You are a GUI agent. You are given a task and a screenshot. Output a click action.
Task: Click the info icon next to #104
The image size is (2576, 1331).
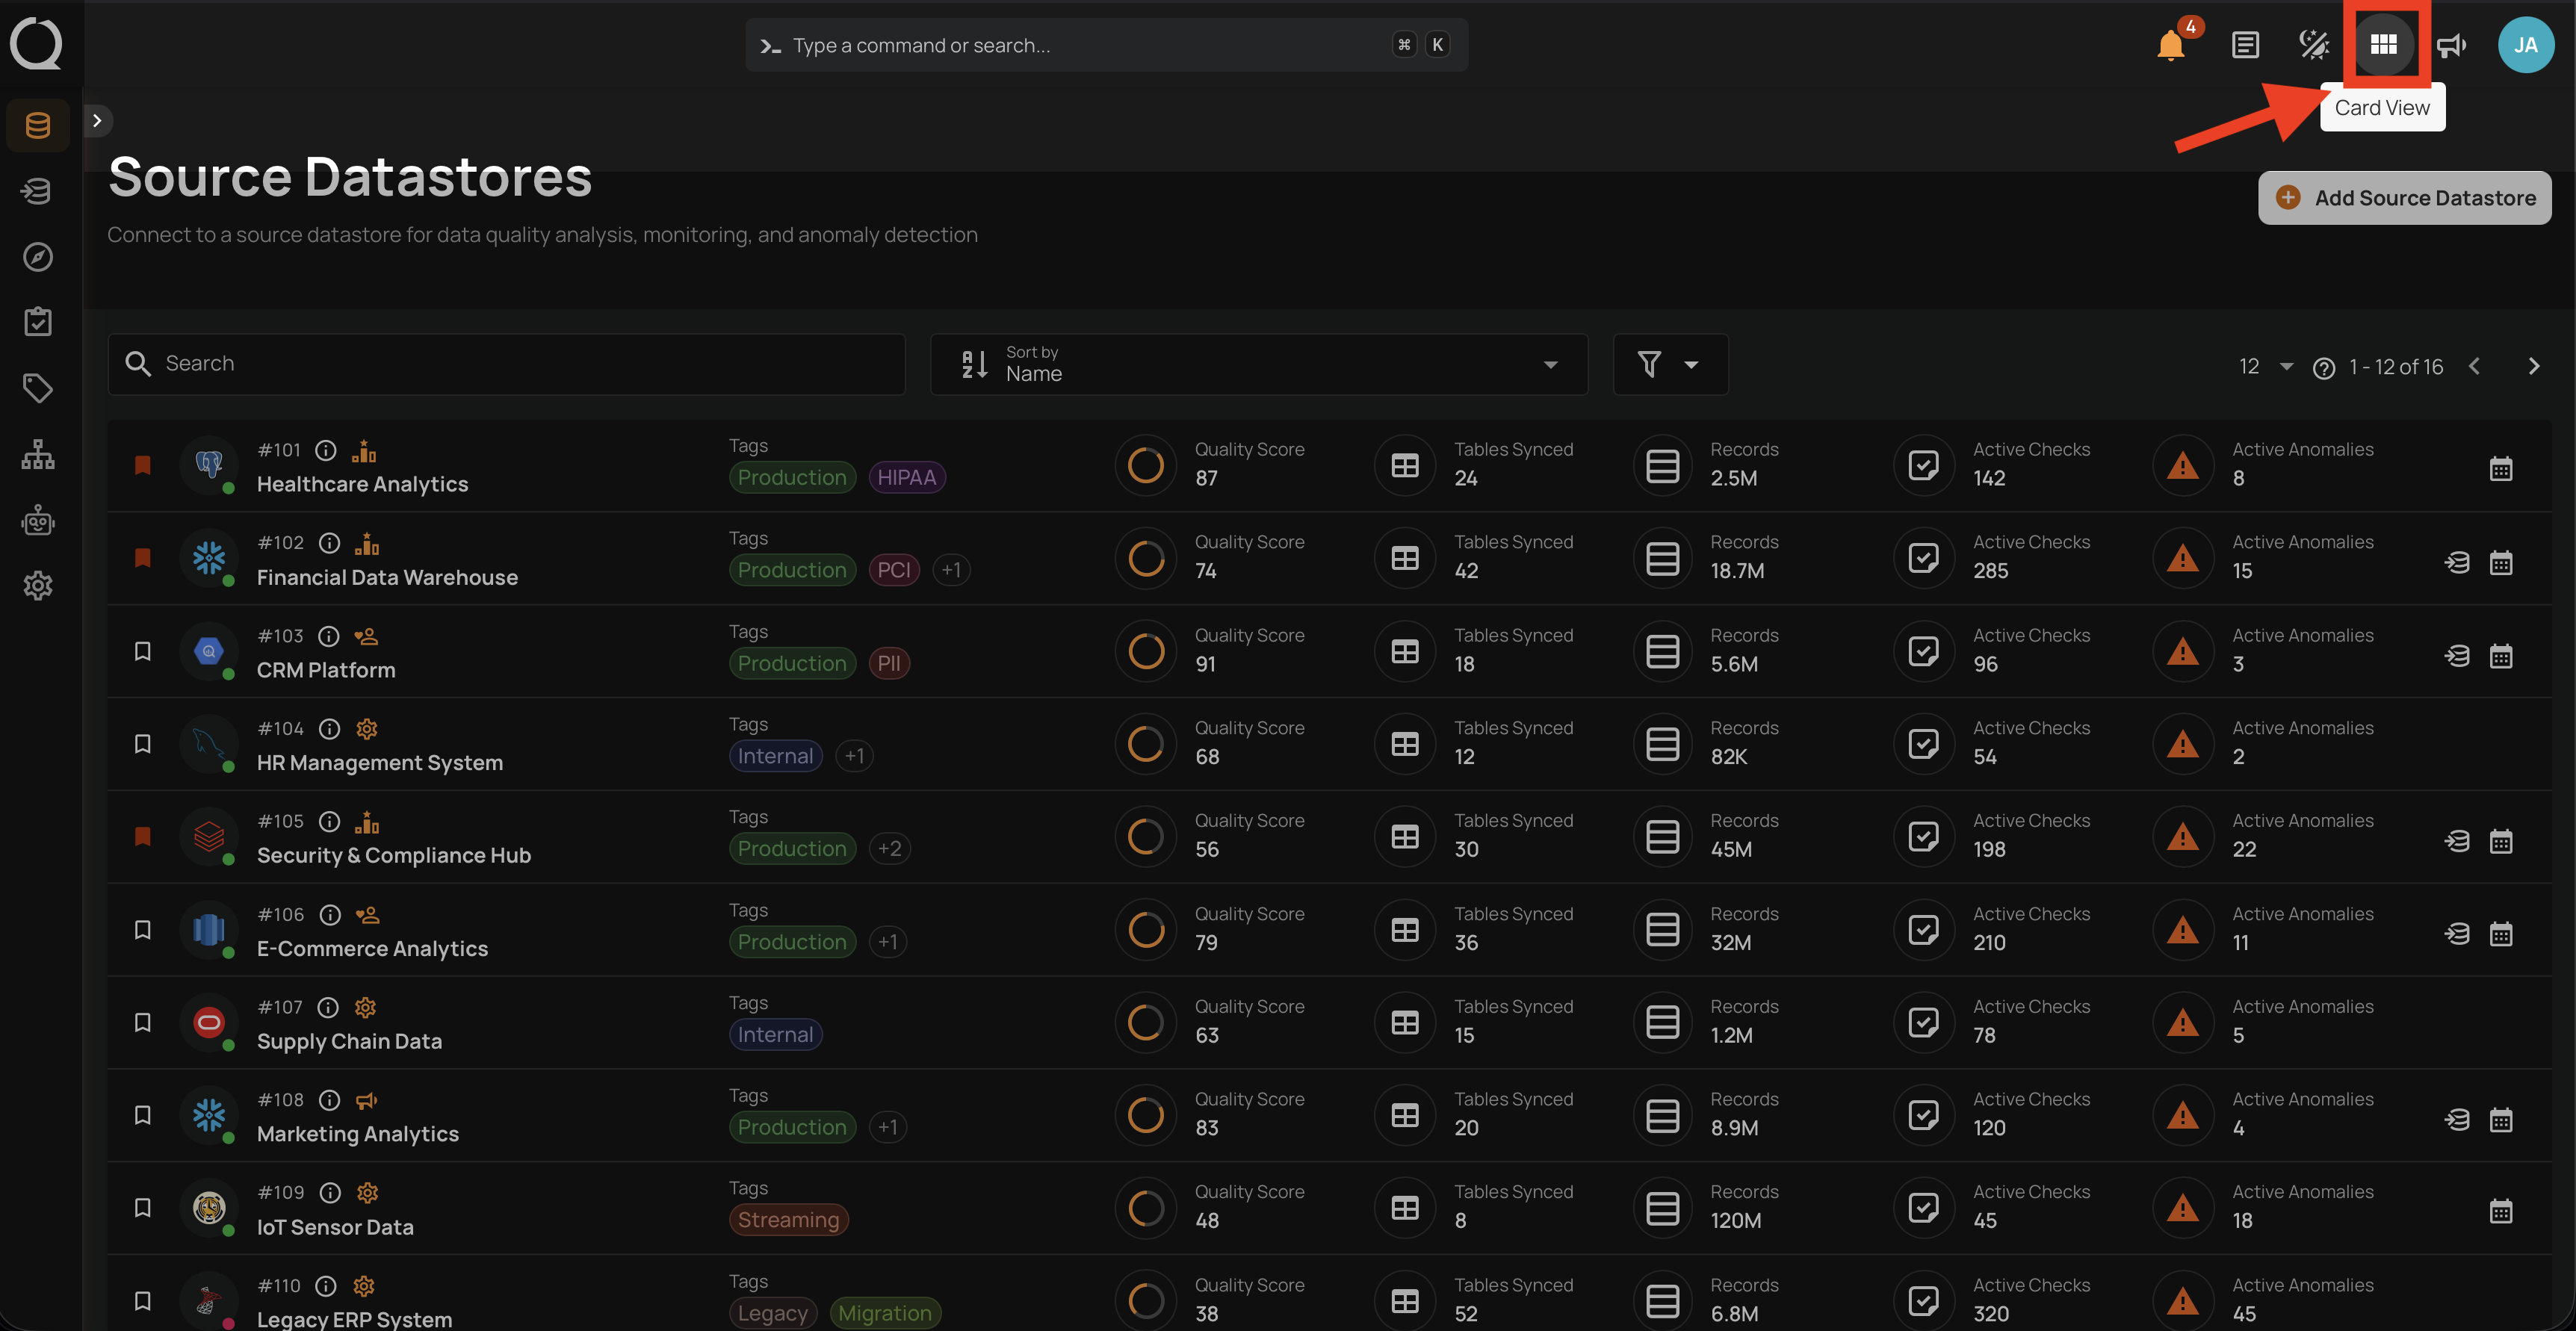[x=330, y=729]
